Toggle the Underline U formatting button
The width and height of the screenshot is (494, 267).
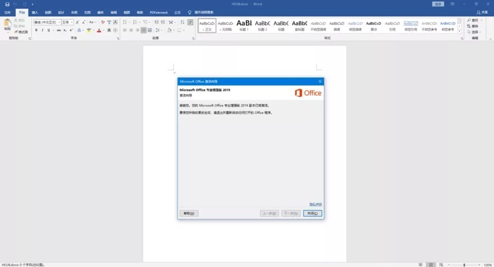48,30
